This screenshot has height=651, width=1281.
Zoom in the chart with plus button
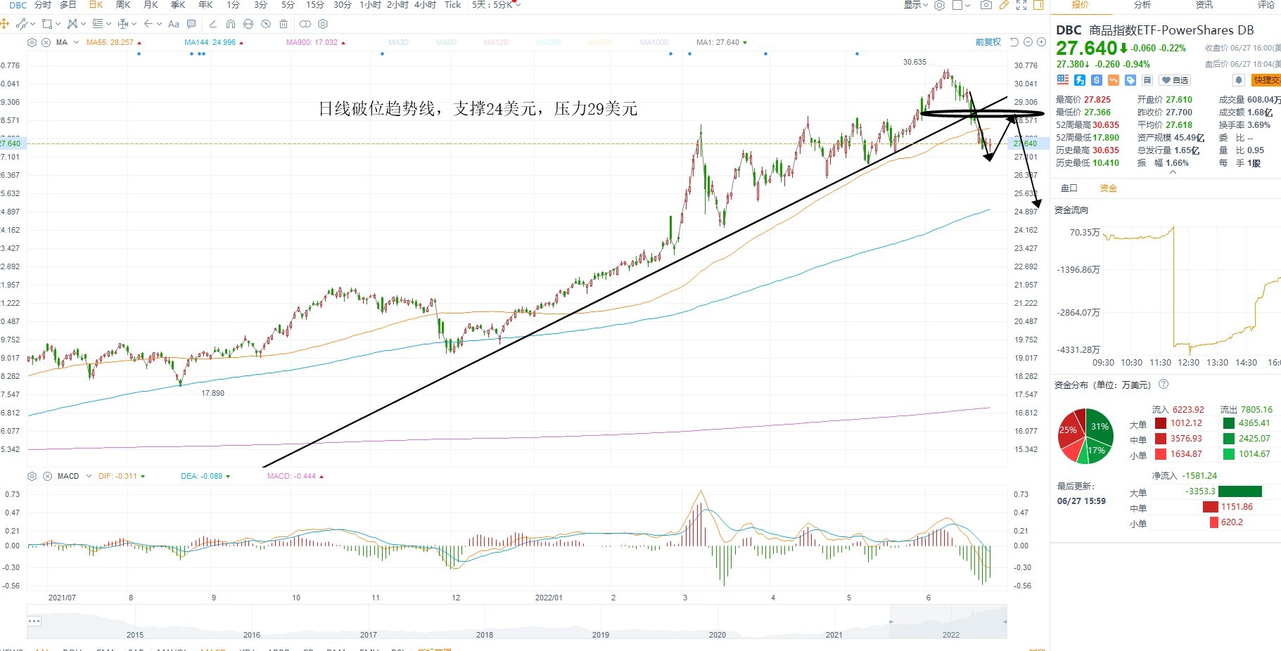[1041, 42]
